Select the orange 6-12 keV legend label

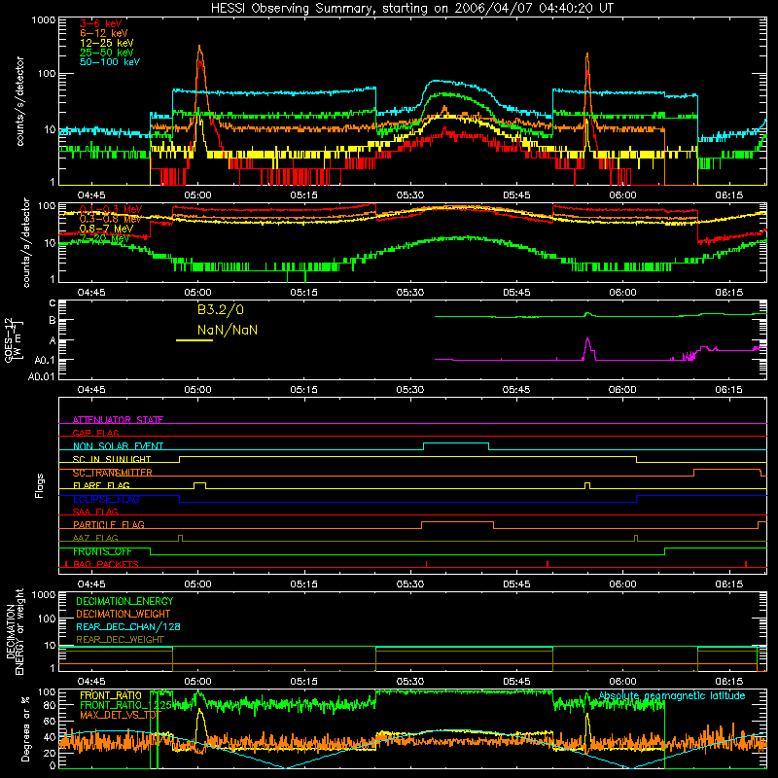click(x=104, y=33)
